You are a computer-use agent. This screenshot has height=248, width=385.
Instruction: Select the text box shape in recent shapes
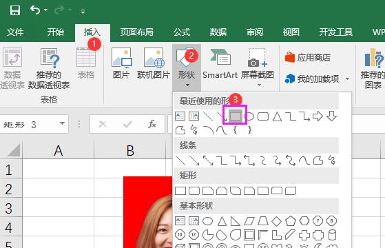[180, 116]
